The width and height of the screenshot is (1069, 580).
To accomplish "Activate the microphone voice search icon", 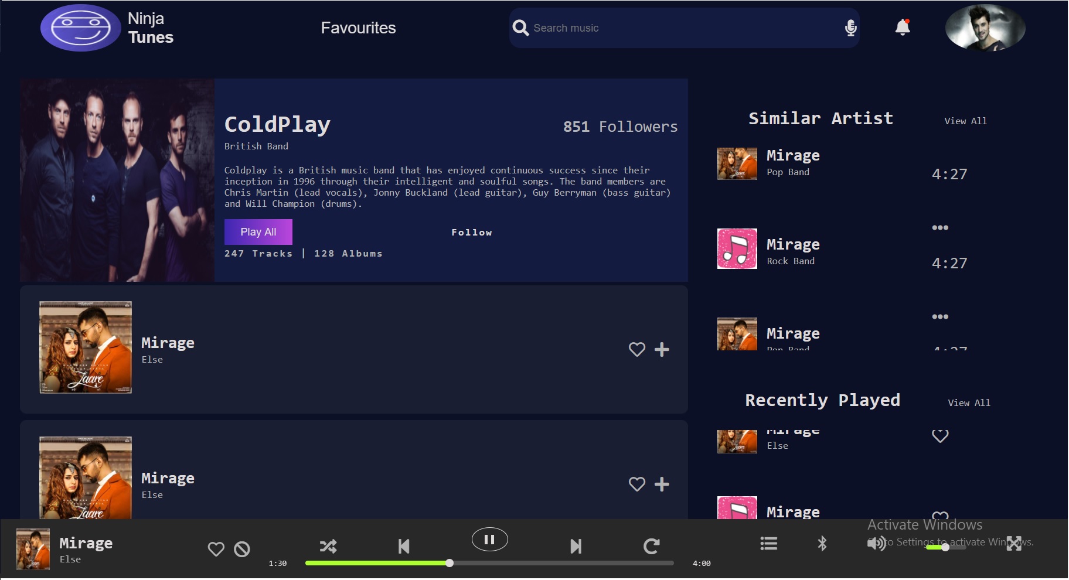I will point(850,28).
